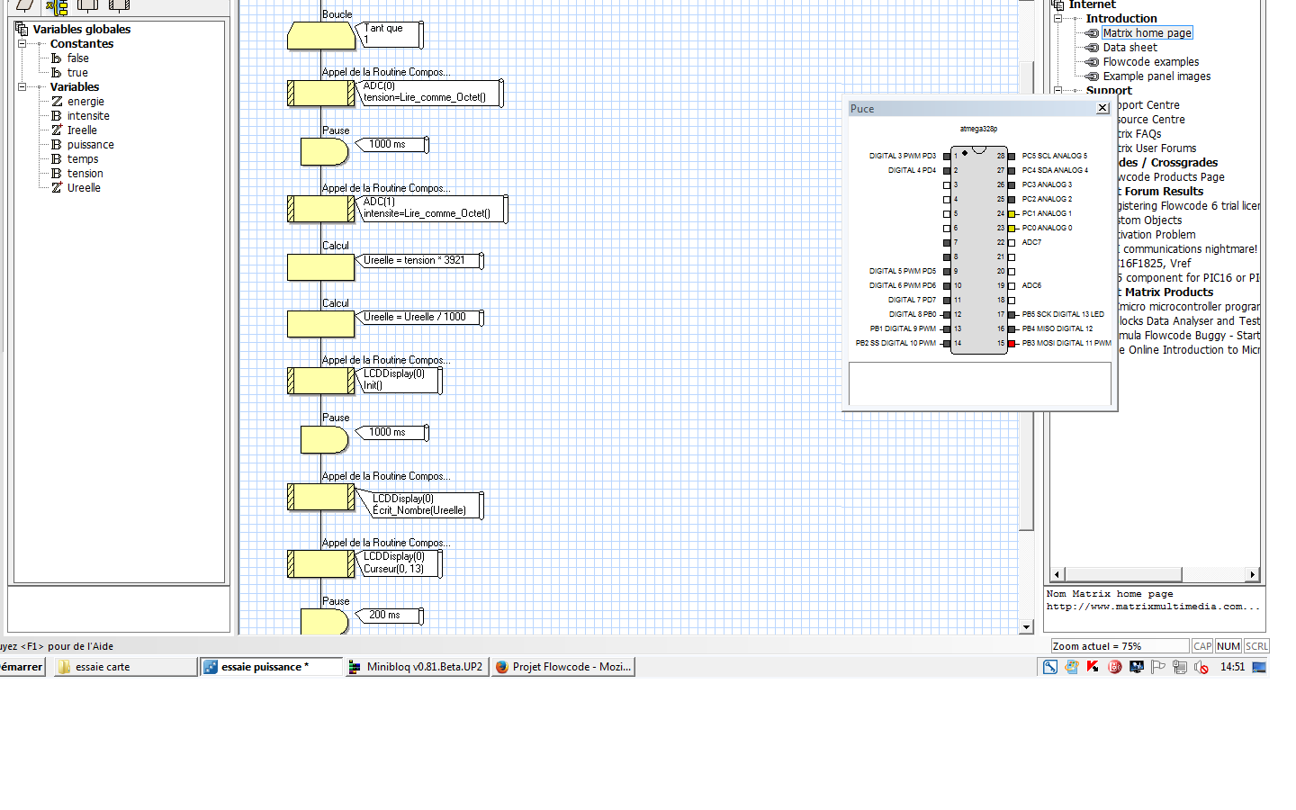Click the flag notification tray icon
1296x810 pixels.
(x=1158, y=667)
